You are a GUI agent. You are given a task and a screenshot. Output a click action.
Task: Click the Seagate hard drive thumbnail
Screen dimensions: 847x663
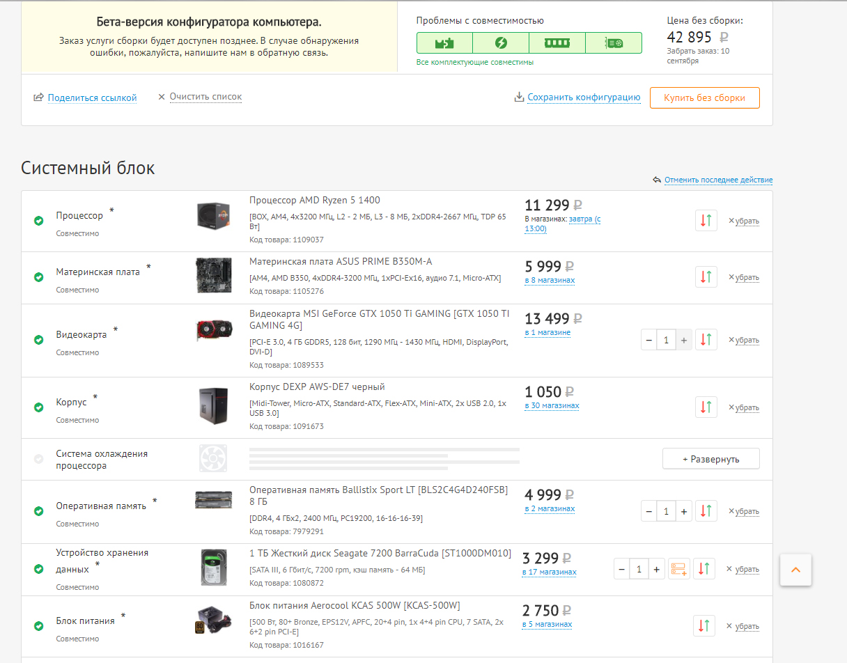point(214,568)
